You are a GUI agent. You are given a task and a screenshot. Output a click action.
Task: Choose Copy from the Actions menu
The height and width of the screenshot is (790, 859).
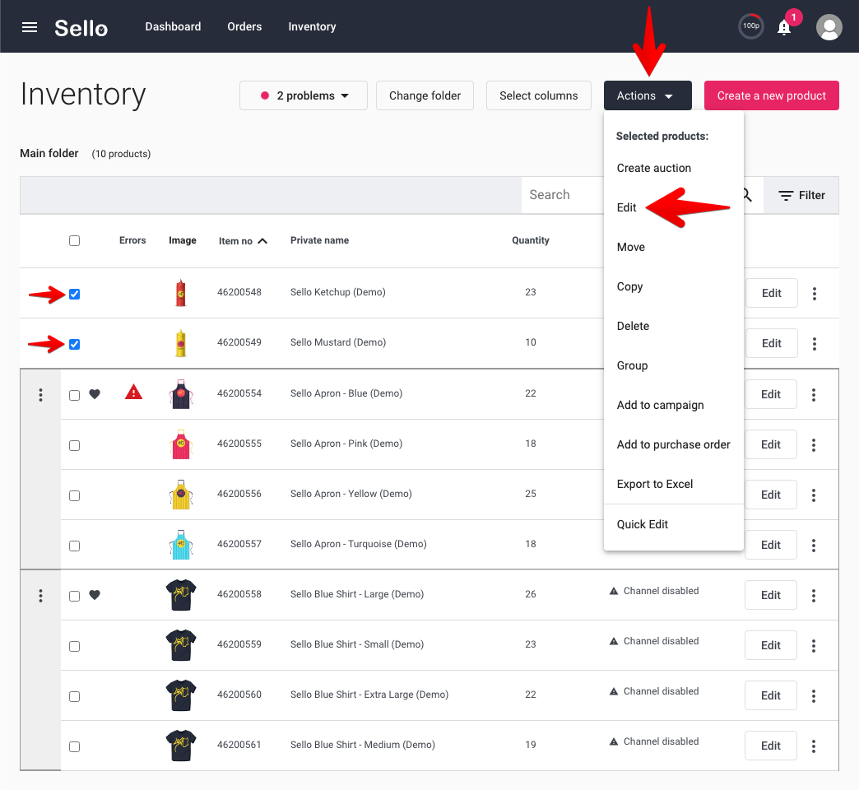pos(674,286)
